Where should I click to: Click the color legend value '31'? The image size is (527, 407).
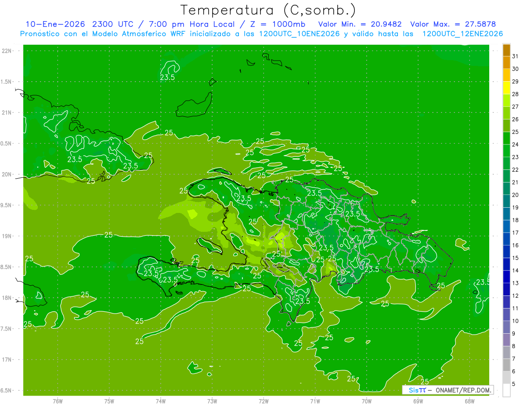click(515, 56)
